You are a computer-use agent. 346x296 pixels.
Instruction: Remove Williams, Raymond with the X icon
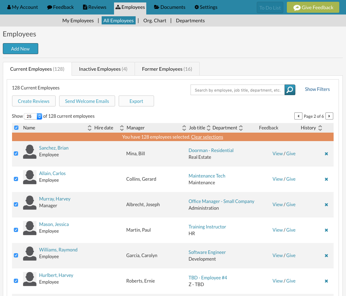pos(327,255)
